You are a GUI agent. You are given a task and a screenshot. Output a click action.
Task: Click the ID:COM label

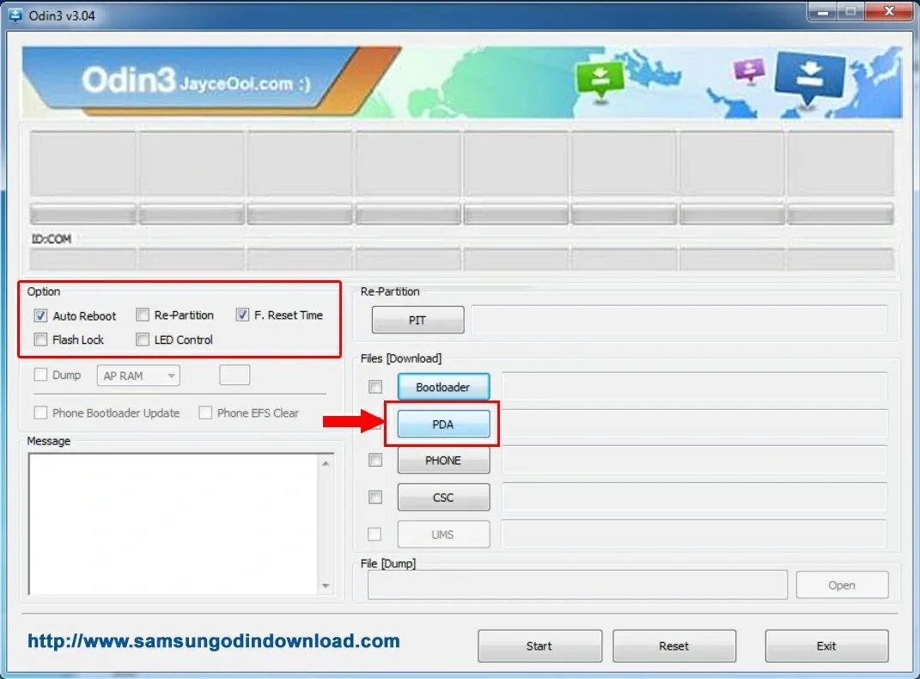click(x=52, y=239)
